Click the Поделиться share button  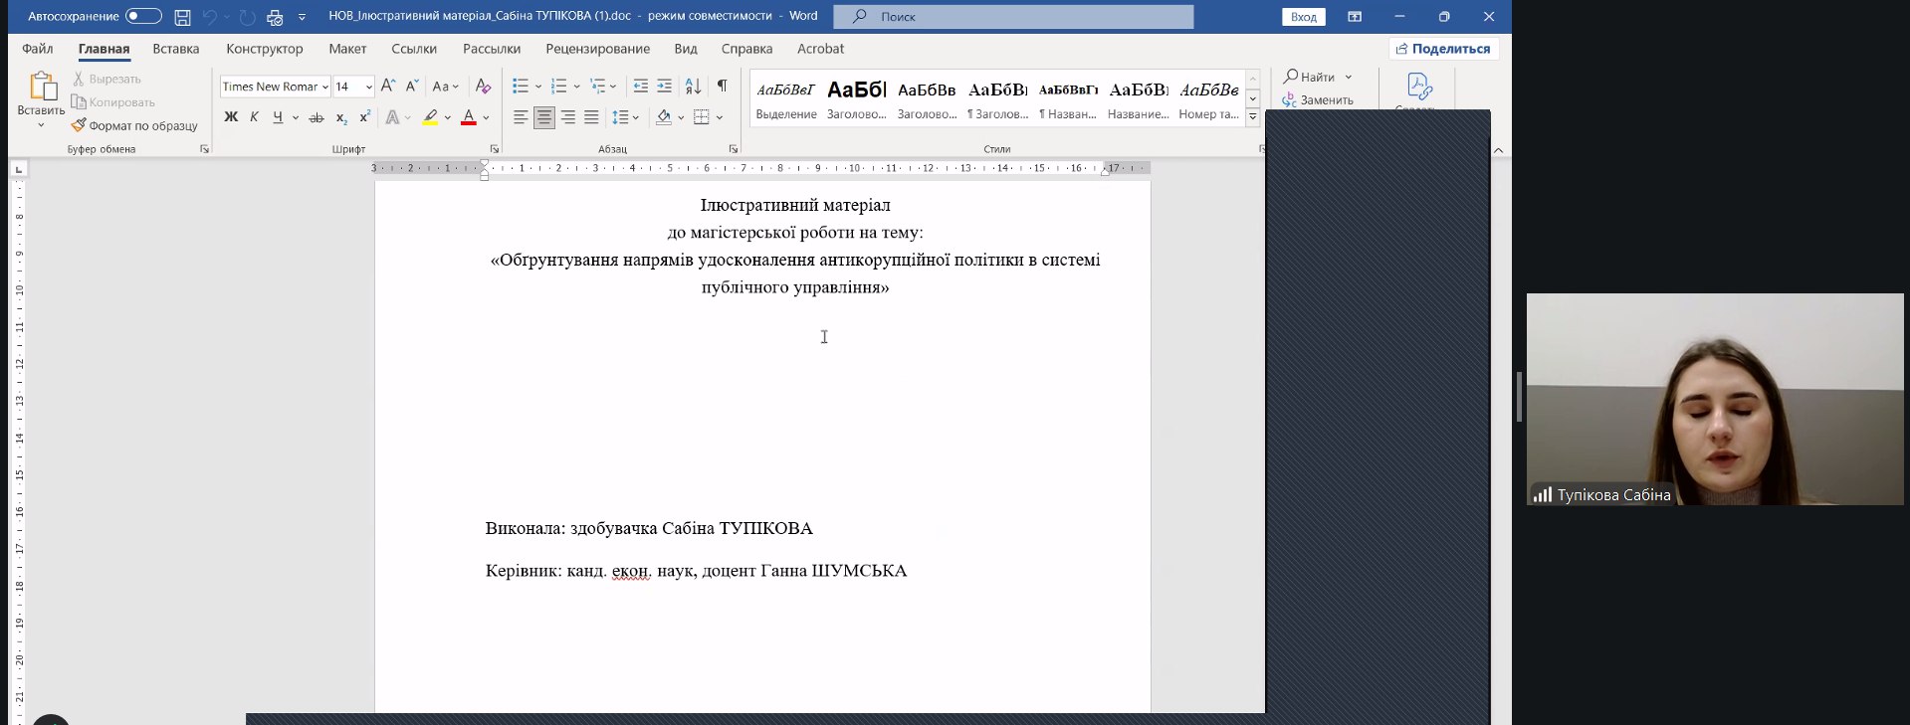1443,49
